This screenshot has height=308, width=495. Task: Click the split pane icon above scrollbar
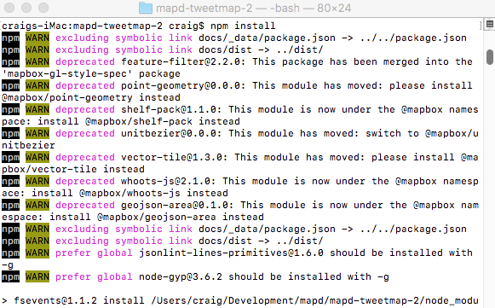490,24
